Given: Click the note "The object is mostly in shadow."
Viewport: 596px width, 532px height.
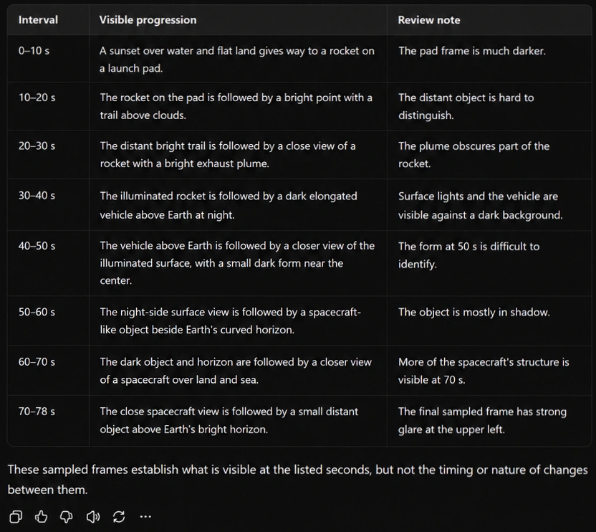Looking at the screenshot, I should point(474,312).
